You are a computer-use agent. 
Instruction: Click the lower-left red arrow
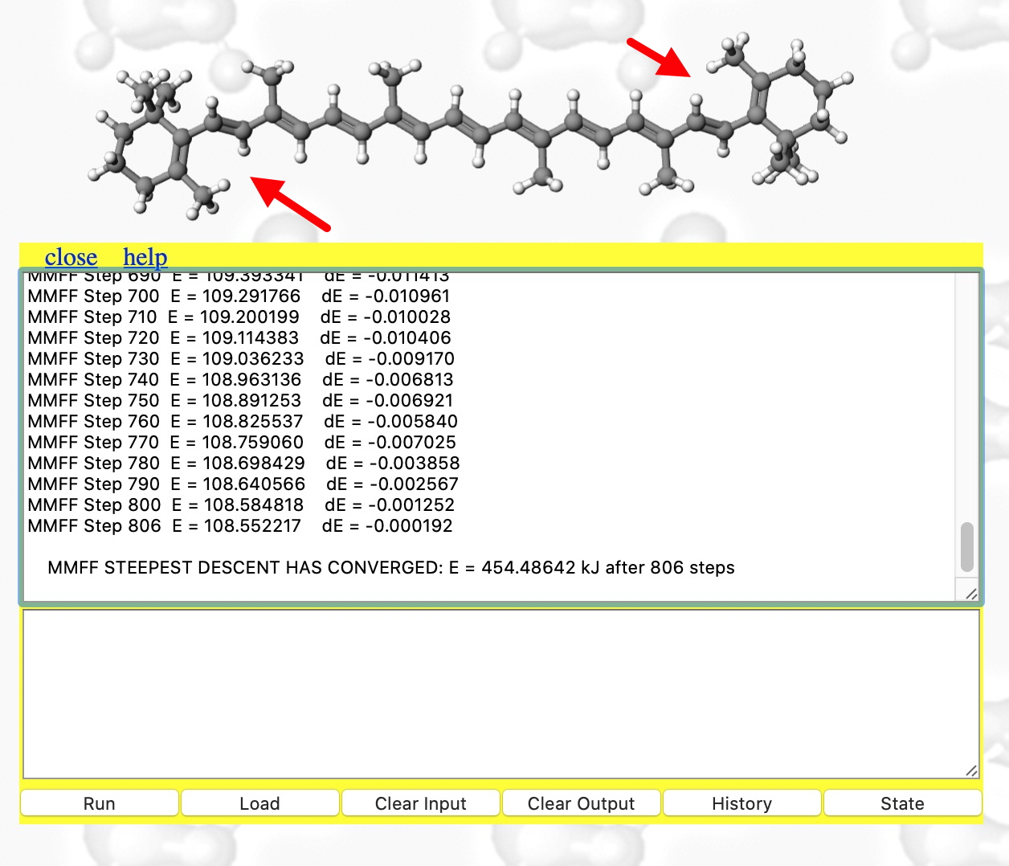pyautogui.click(x=289, y=203)
